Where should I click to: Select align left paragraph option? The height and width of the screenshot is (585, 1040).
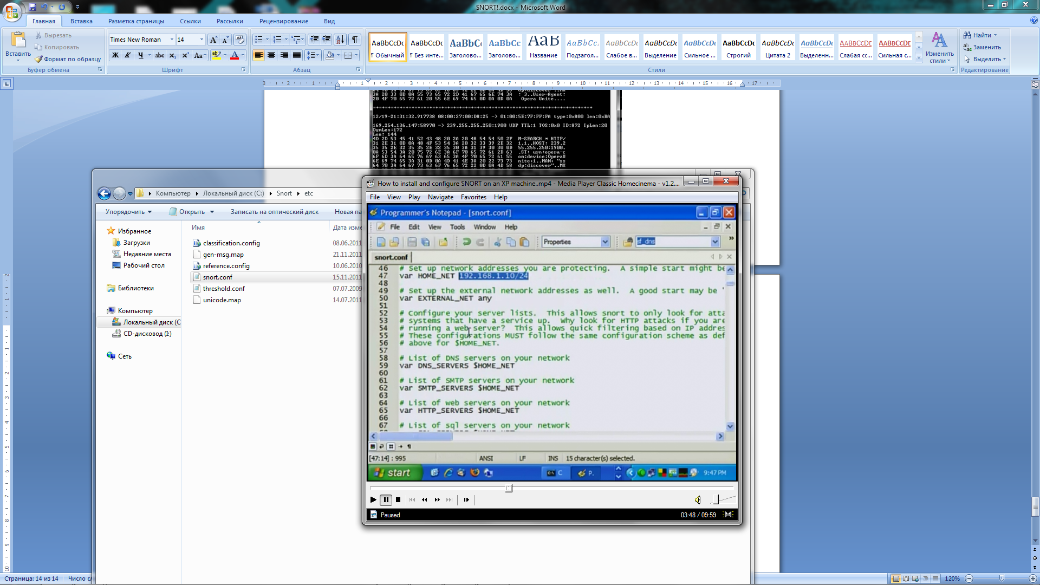(259, 55)
